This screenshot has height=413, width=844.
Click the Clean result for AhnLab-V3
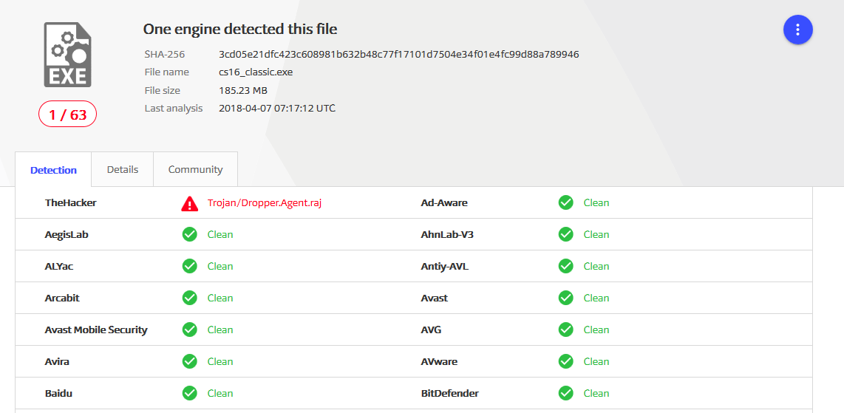(596, 234)
